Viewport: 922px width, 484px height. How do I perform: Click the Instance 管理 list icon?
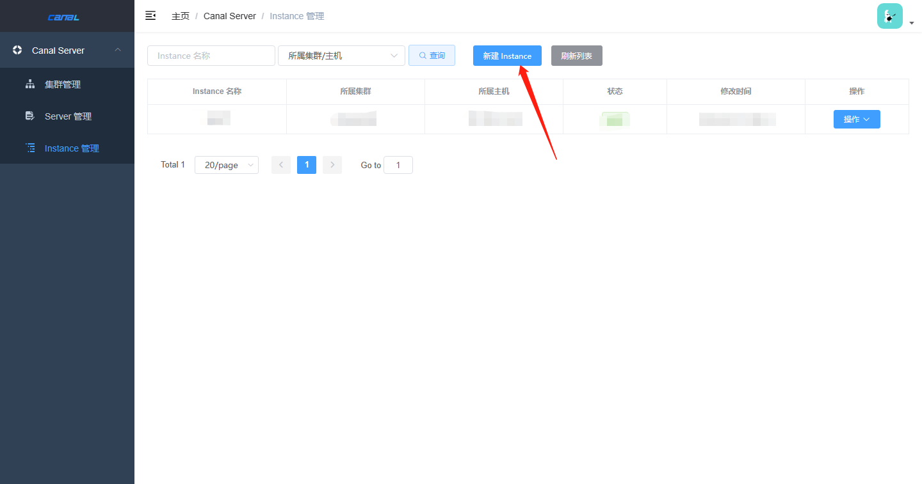click(x=29, y=148)
